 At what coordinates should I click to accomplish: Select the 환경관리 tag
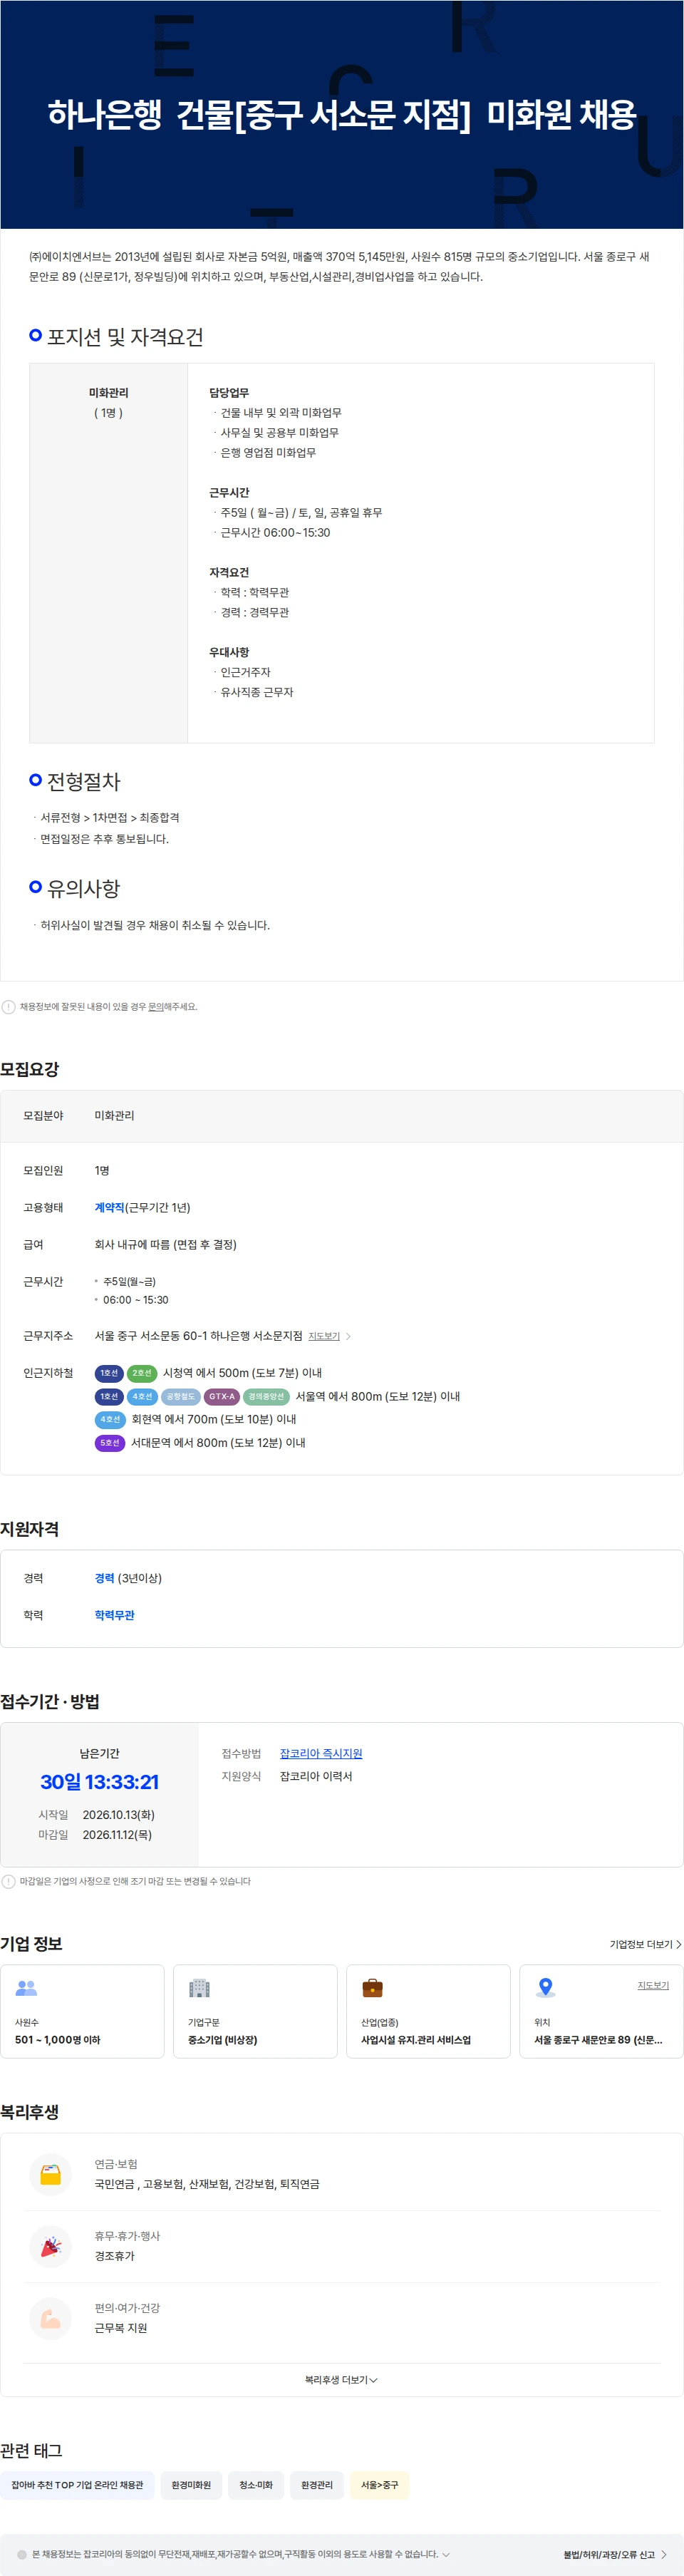(317, 2484)
